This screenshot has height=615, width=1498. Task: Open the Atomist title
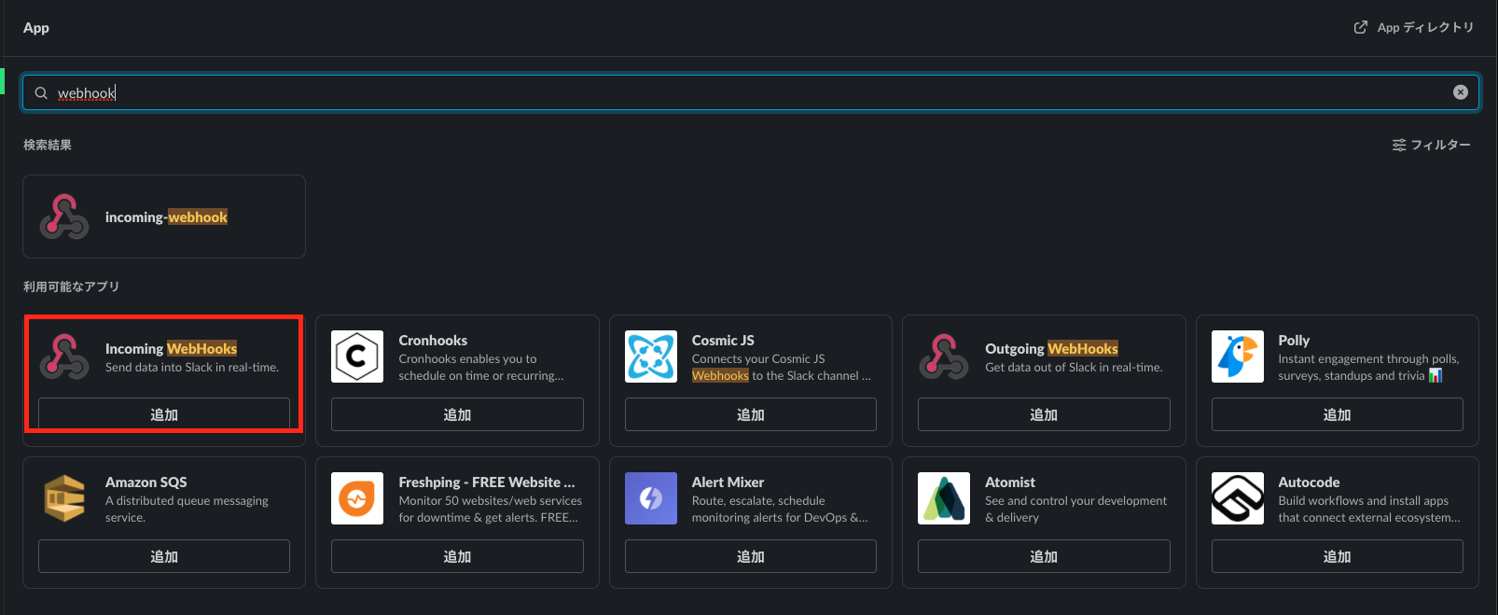1010,482
